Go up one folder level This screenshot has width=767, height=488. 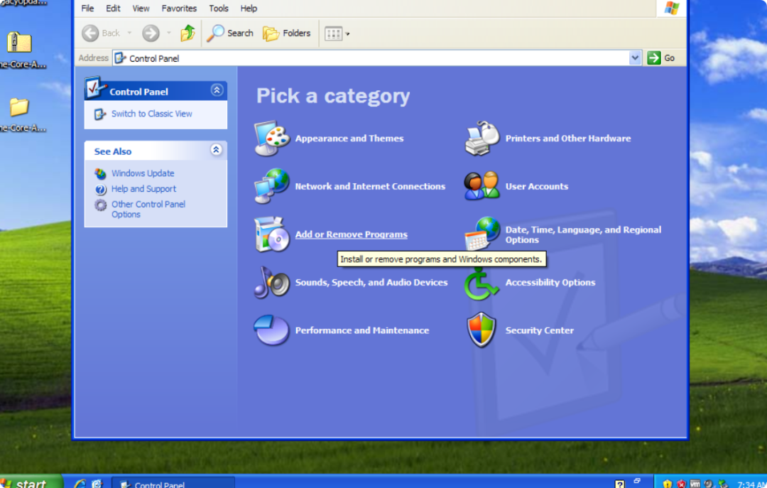[187, 33]
